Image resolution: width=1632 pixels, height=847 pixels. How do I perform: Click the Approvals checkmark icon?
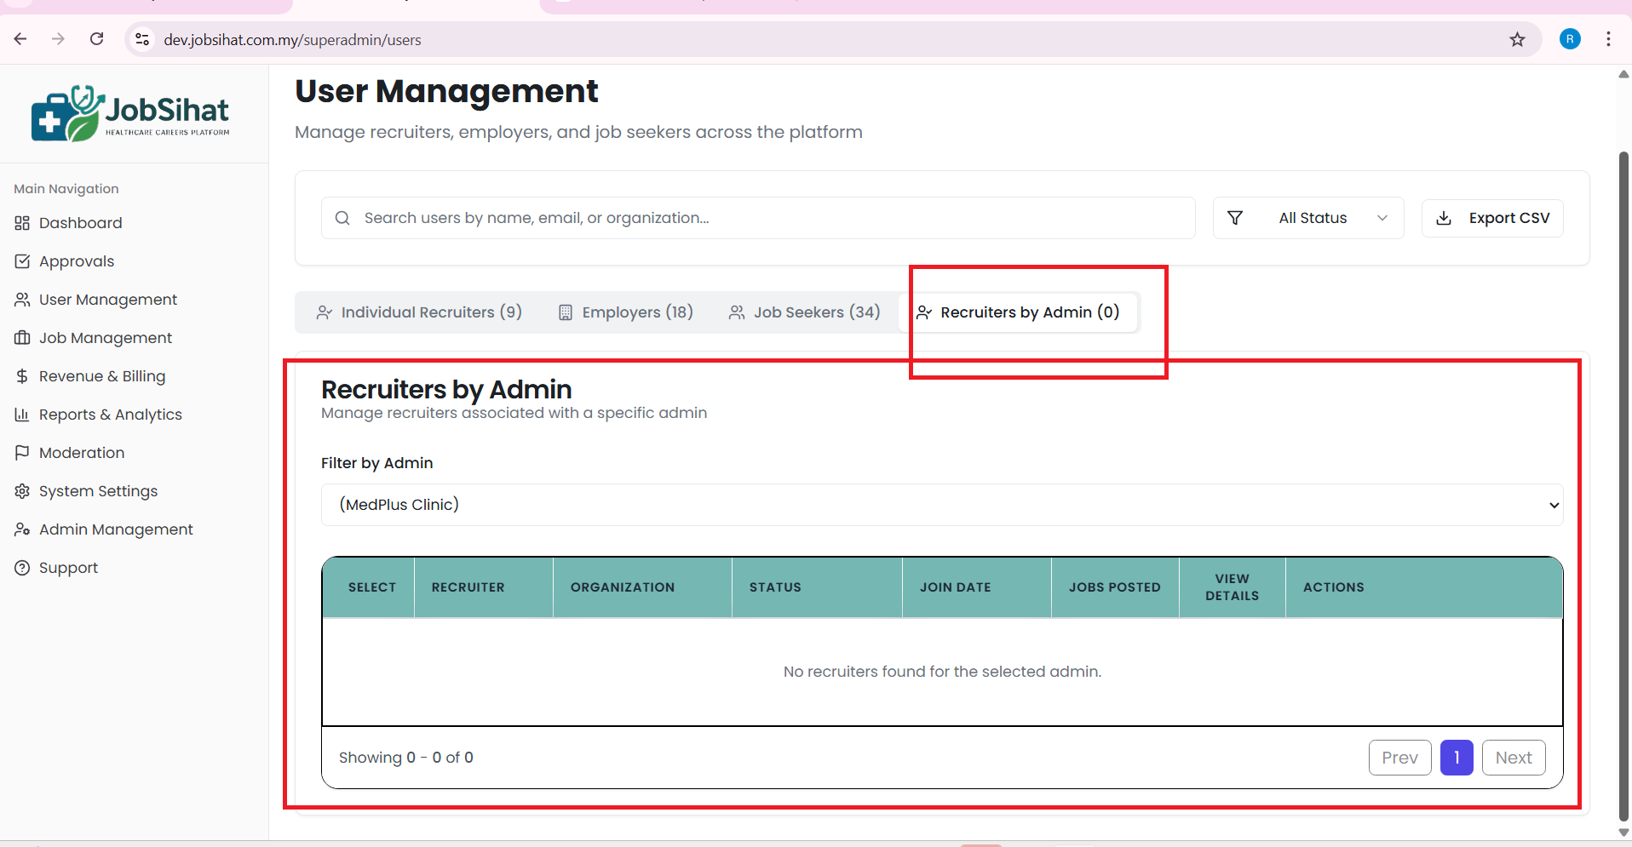[22, 261]
